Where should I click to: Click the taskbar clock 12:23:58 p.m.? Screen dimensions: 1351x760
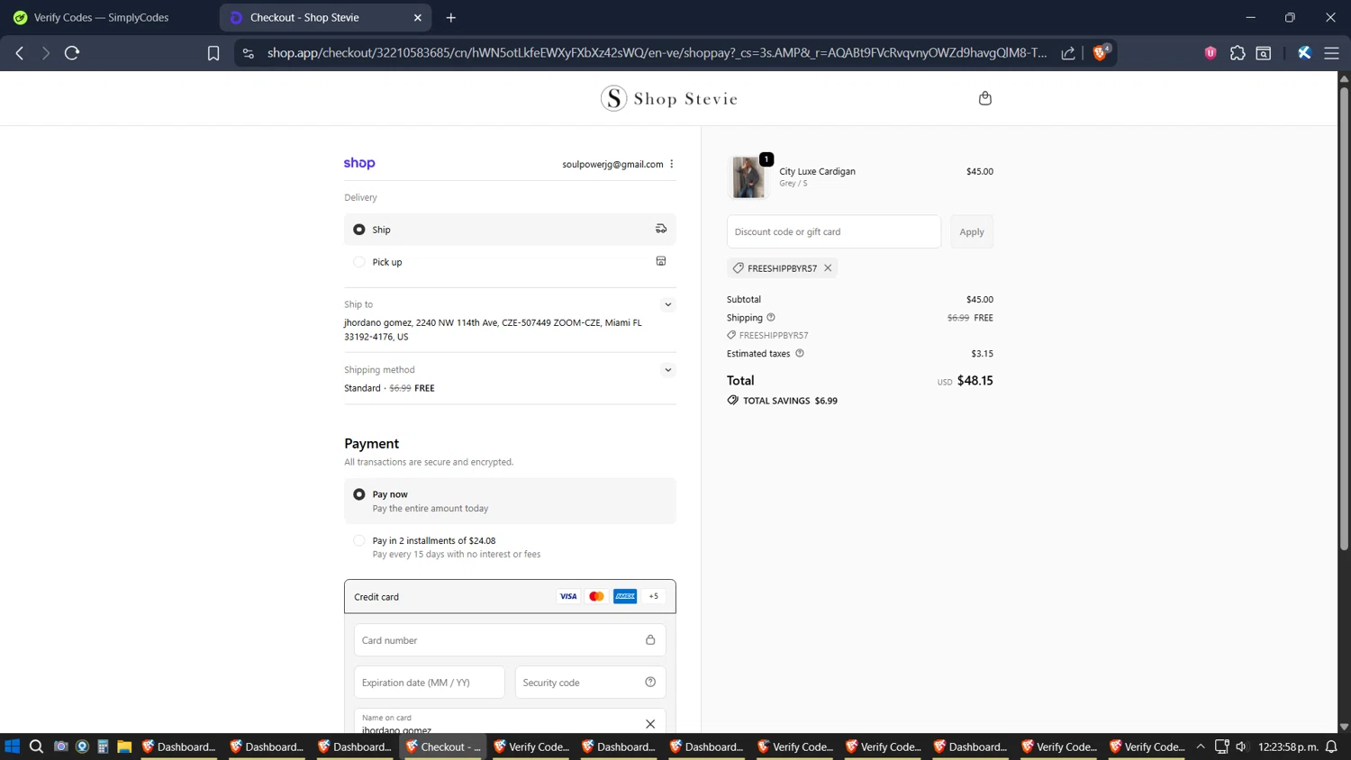point(1288,746)
